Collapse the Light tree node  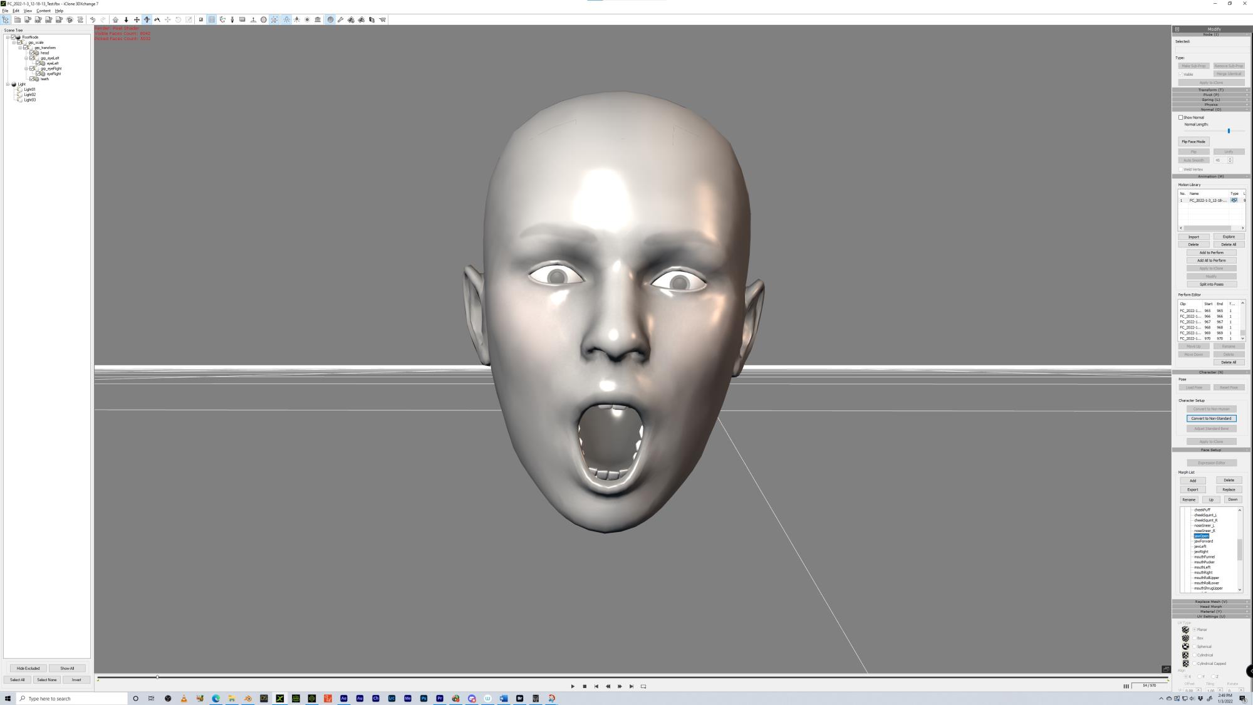pyautogui.click(x=8, y=84)
